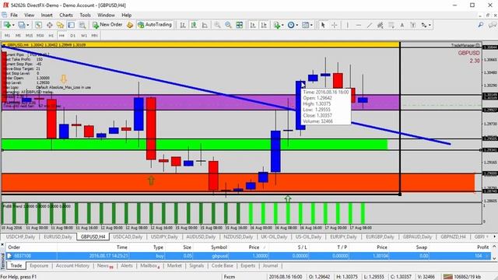Open the chat bubbles icon
The image size is (498, 280).
(x=493, y=25)
